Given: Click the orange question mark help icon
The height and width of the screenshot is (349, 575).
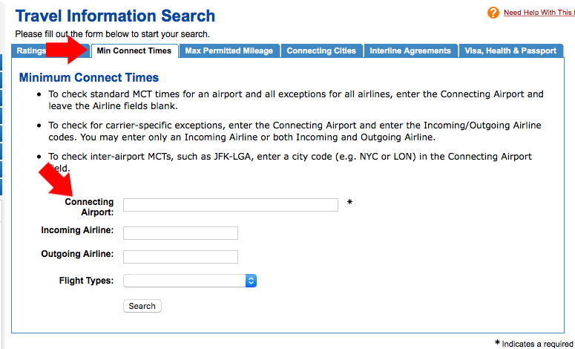Looking at the screenshot, I should coord(493,13).
